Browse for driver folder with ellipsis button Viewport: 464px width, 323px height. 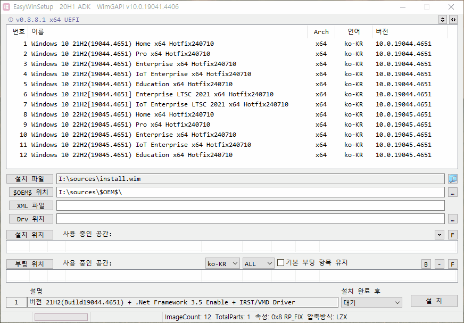point(452,219)
